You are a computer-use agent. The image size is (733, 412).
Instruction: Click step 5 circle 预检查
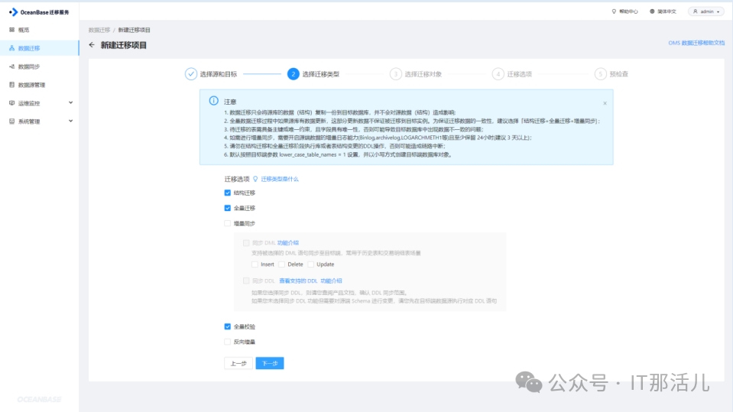tap(600, 74)
